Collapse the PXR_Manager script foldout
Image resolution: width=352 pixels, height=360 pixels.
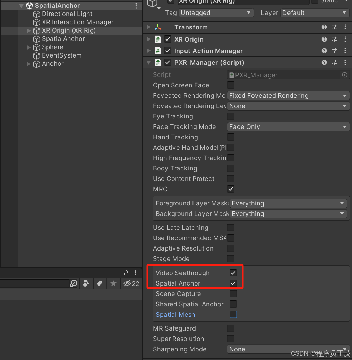pos(149,62)
